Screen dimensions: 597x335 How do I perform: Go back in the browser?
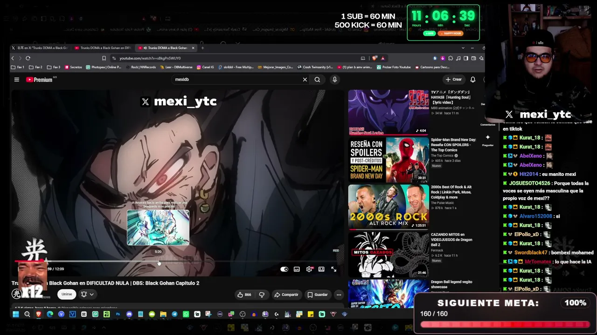(13, 58)
